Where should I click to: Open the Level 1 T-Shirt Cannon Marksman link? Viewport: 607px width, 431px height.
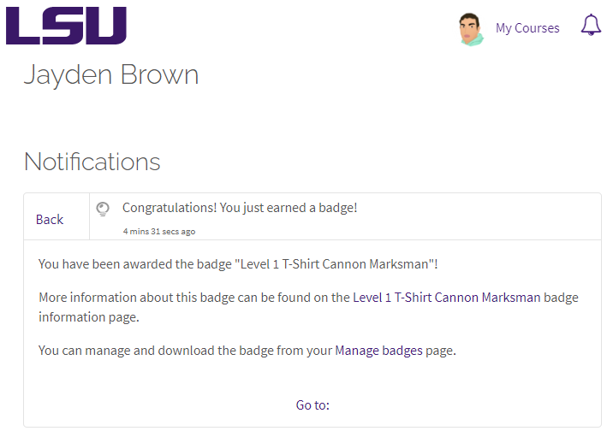[x=446, y=298]
